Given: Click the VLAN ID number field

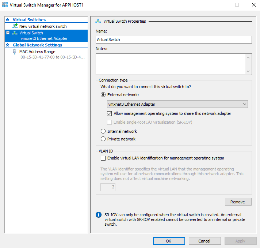Looking at the screenshot, I should 108,187.
